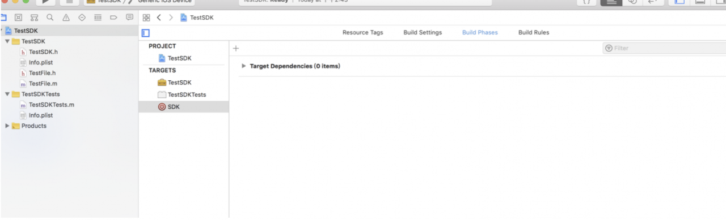Open the test navigator diamond icon
726x220 pixels.
pyautogui.click(x=82, y=18)
